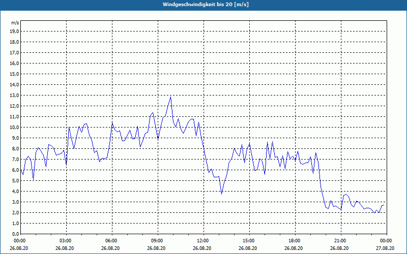Click the '17,0' y-axis value
407x254 pixels.
[x=14, y=53]
